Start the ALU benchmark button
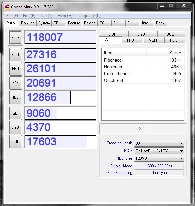195x206 pixels. [15, 55]
